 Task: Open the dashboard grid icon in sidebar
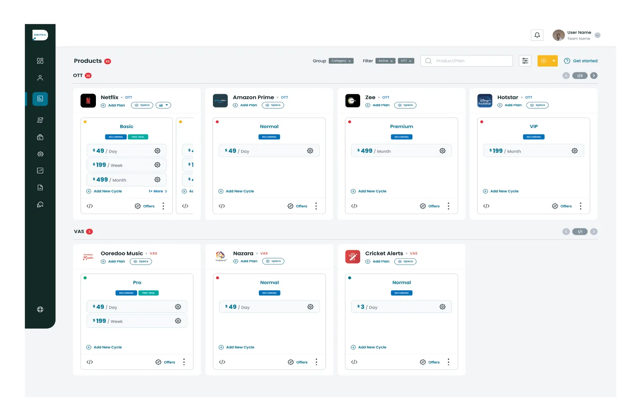pos(40,61)
